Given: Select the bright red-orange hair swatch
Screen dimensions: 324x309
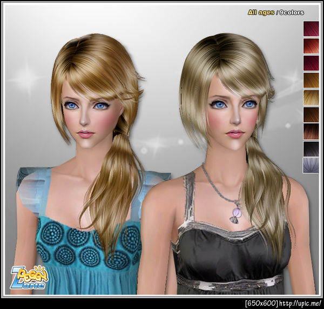Looking at the screenshot, I should 311,46.
